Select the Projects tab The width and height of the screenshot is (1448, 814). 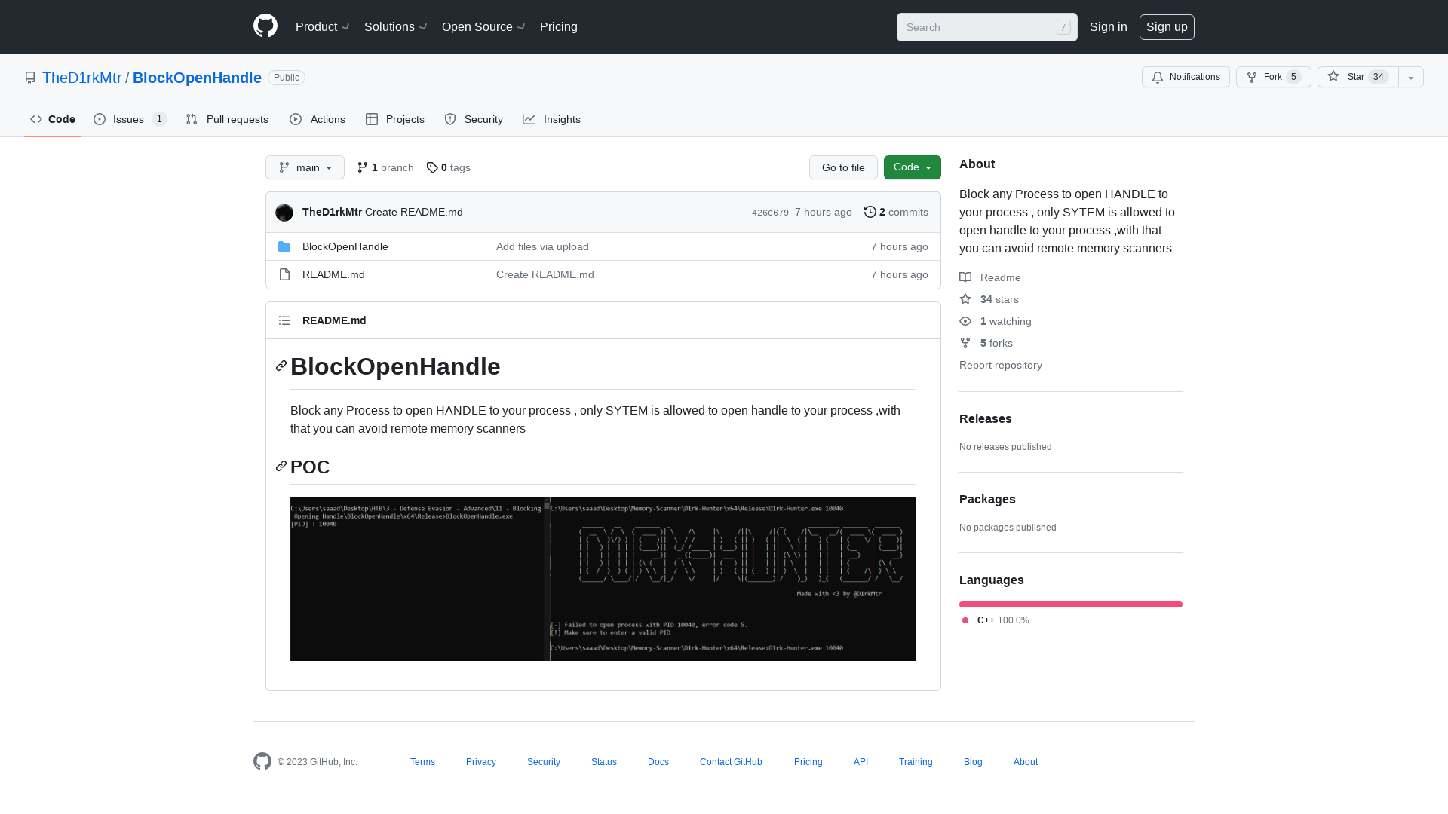coord(395,119)
